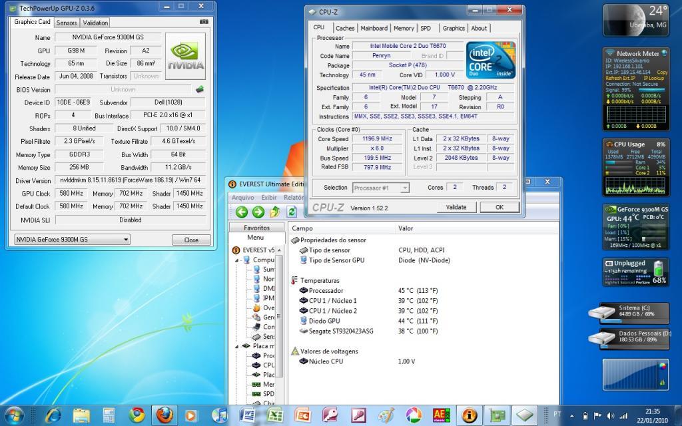The width and height of the screenshot is (682, 426).
Task: Switch to the Validation tab in GPU-Z
Action: (x=95, y=23)
